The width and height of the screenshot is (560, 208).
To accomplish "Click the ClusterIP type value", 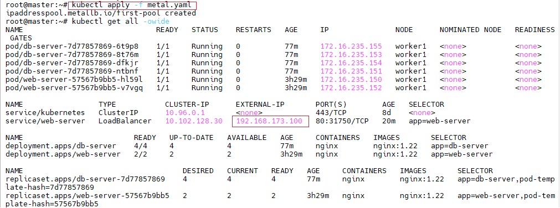I will coord(118,113).
